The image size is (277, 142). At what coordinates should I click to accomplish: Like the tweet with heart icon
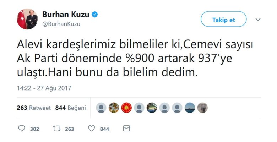[x=92, y=129]
